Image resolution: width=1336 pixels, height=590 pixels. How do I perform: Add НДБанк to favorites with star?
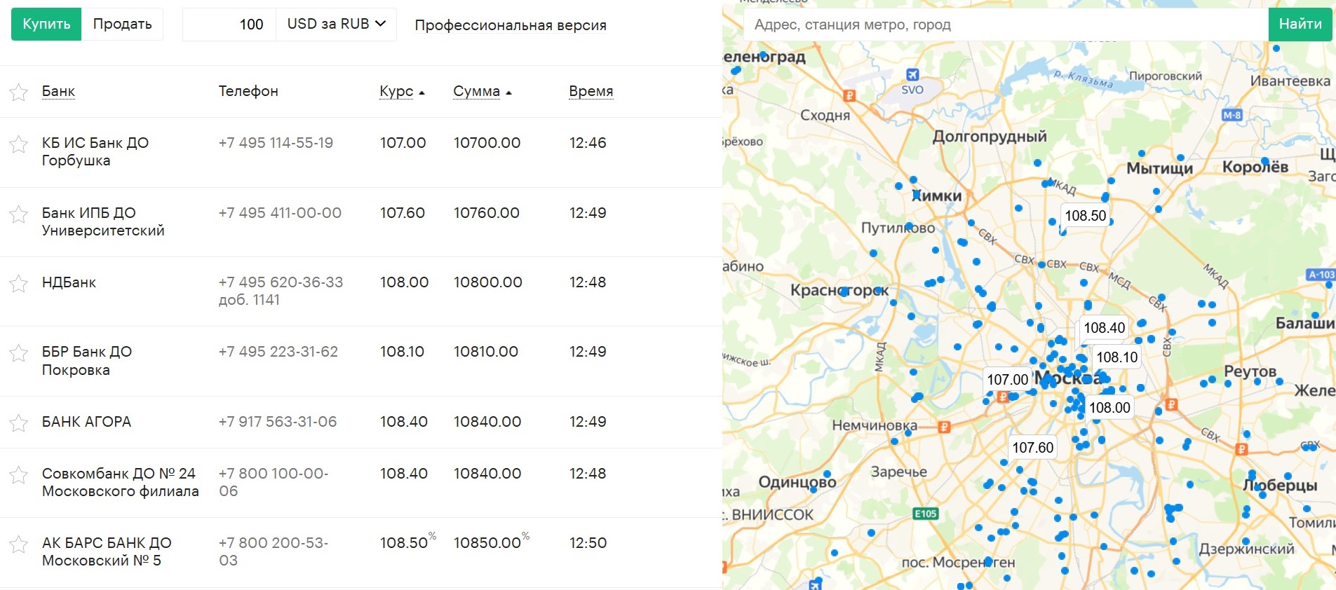[x=18, y=284]
